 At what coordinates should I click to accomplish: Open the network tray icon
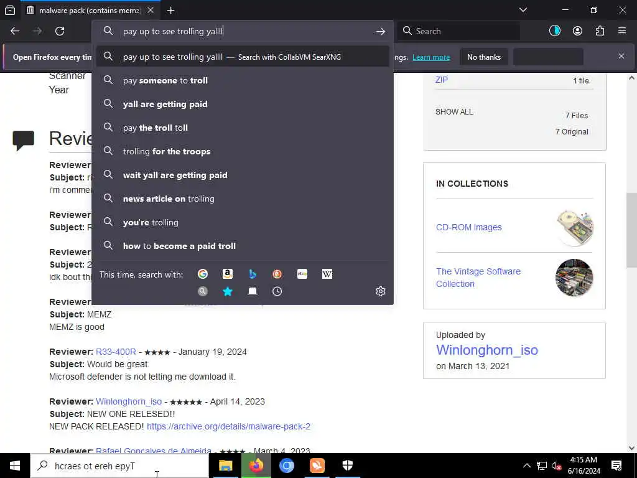(x=542, y=466)
